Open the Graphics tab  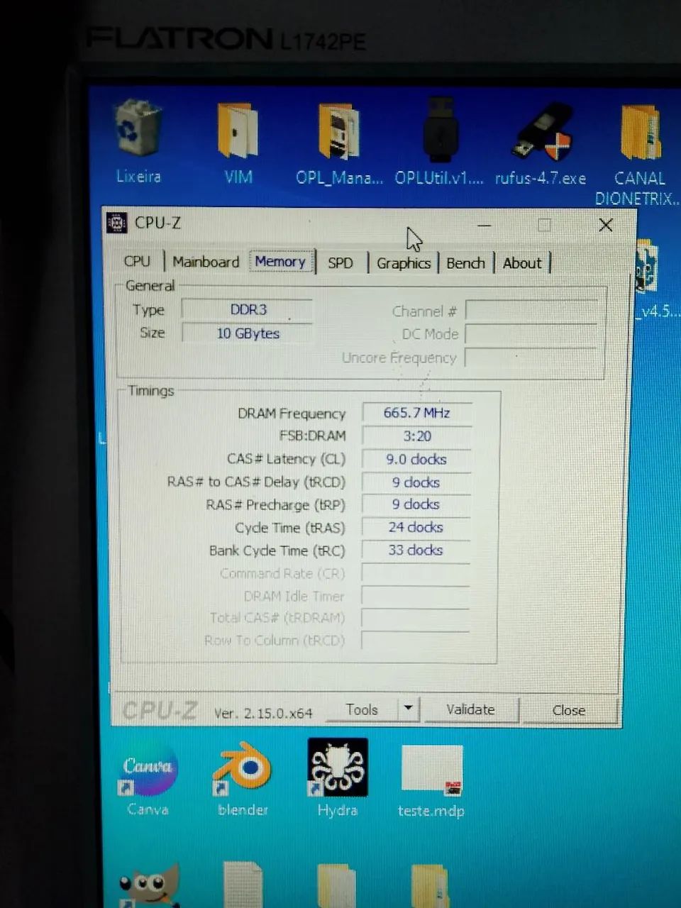pyautogui.click(x=404, y=263)
